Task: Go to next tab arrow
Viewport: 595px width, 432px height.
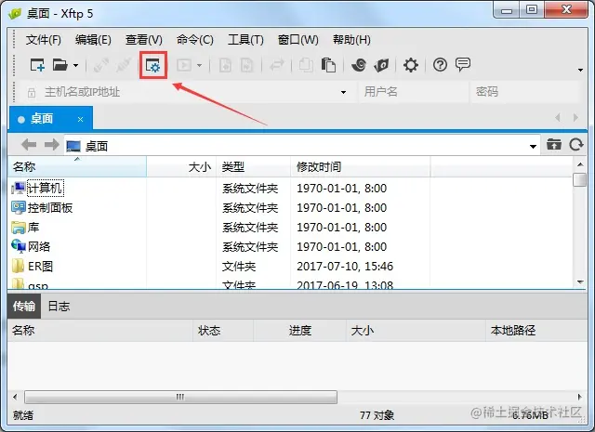Action: pos(575,118)
